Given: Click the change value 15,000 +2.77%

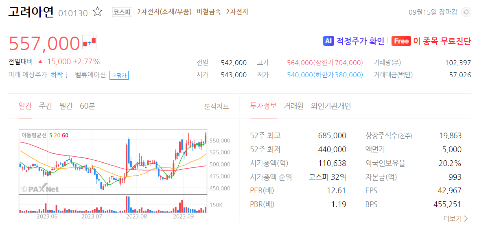Looking at the screenshot, I should click(73, 62).
